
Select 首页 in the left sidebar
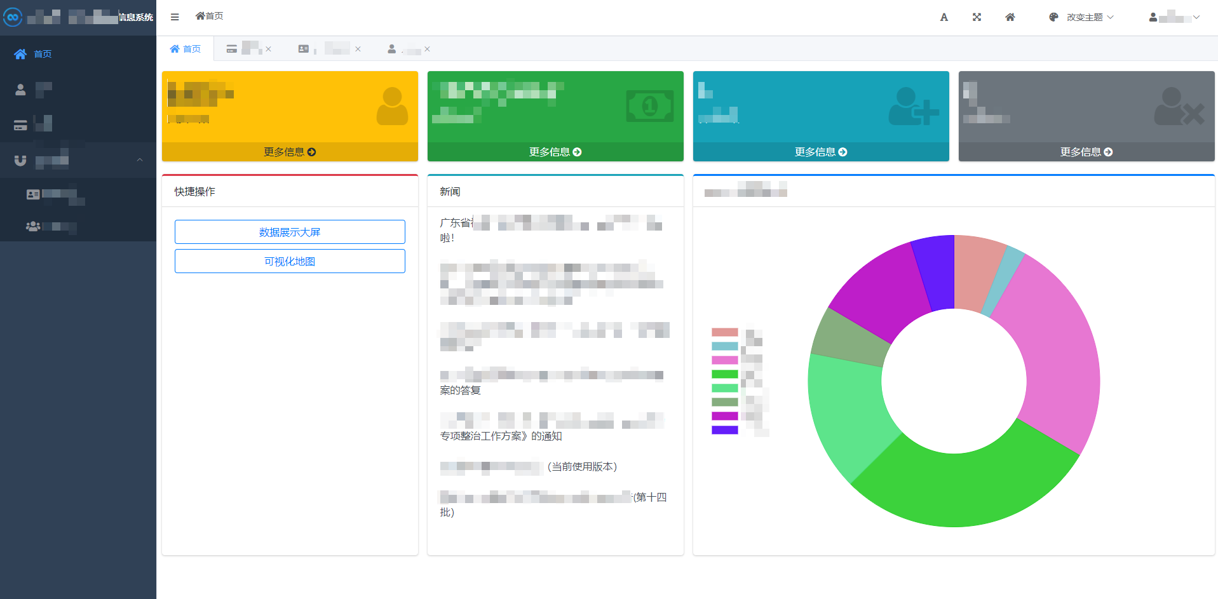click(43, 54)
